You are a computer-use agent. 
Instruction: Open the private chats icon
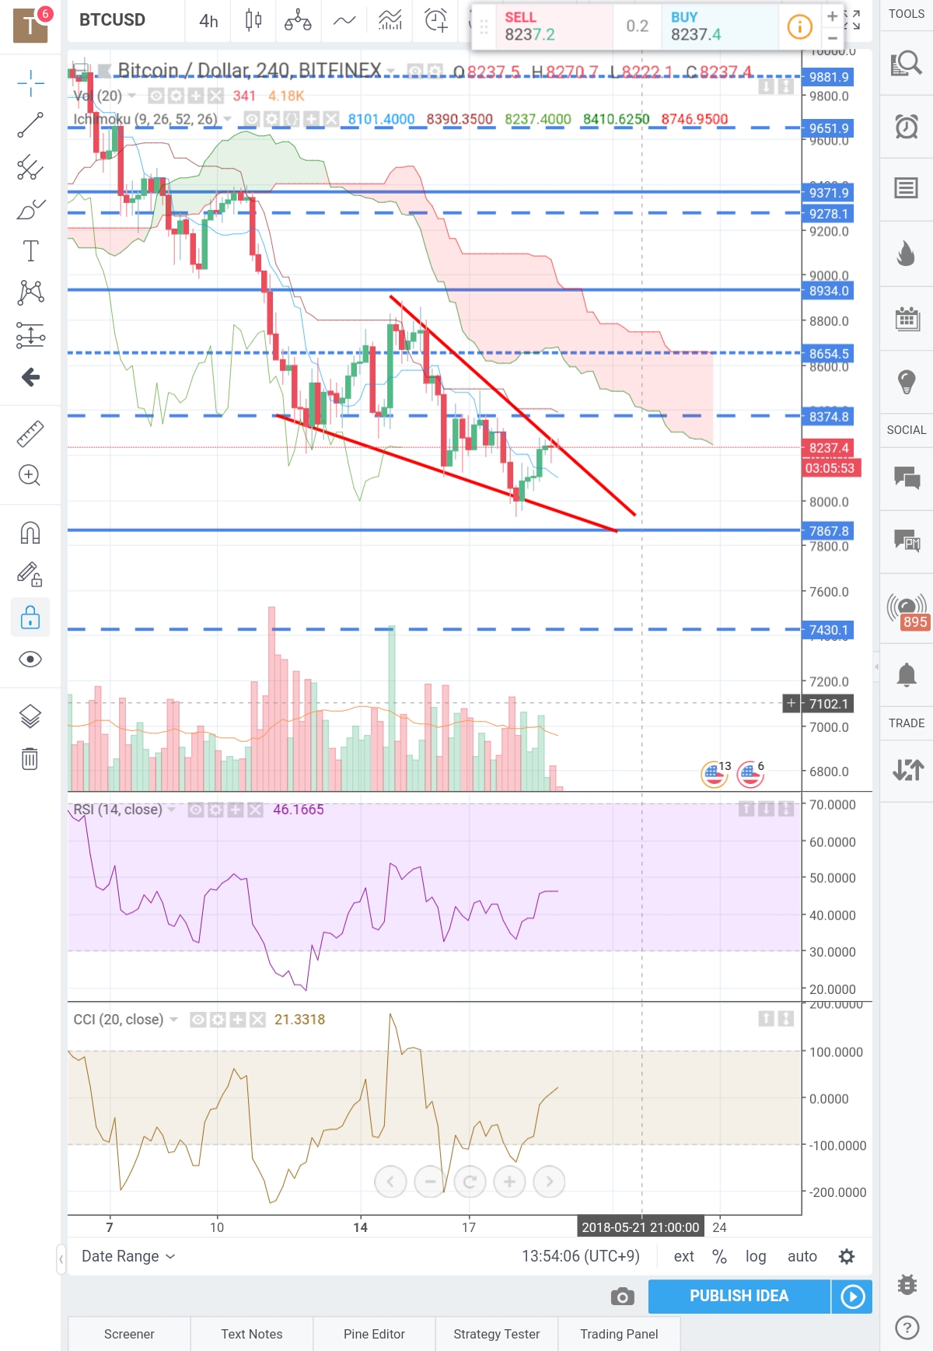[x=907, y=541]
